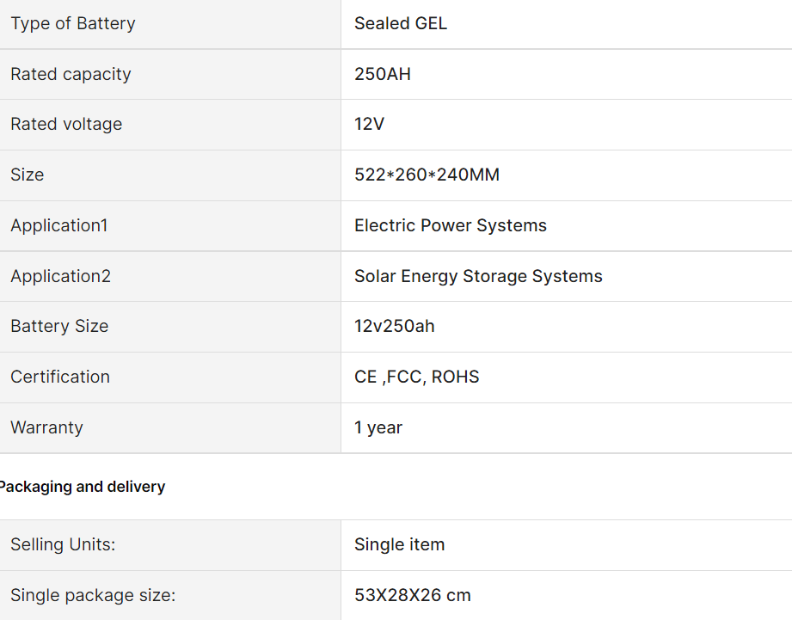Select the 1 year warranty value
This screenshot has height=620, width=792.
coord(378,428)
